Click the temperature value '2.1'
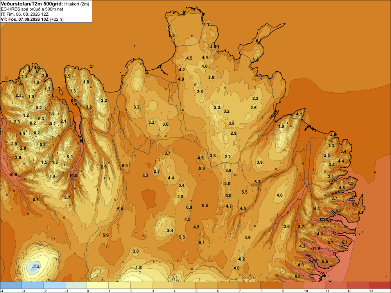This screenshot has height=293, width=391. (63, 121)
